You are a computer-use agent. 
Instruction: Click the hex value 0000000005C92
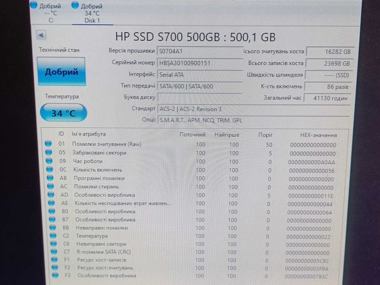307,261
